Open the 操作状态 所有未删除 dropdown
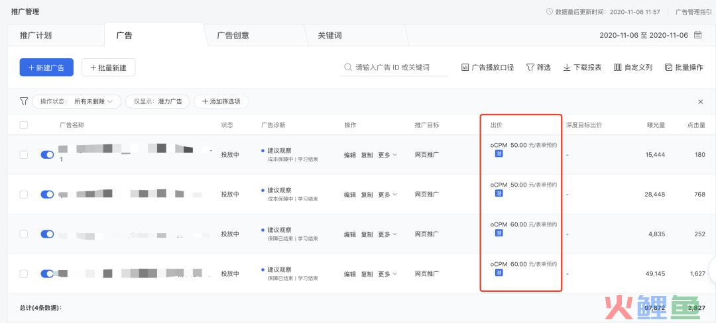 76,101
